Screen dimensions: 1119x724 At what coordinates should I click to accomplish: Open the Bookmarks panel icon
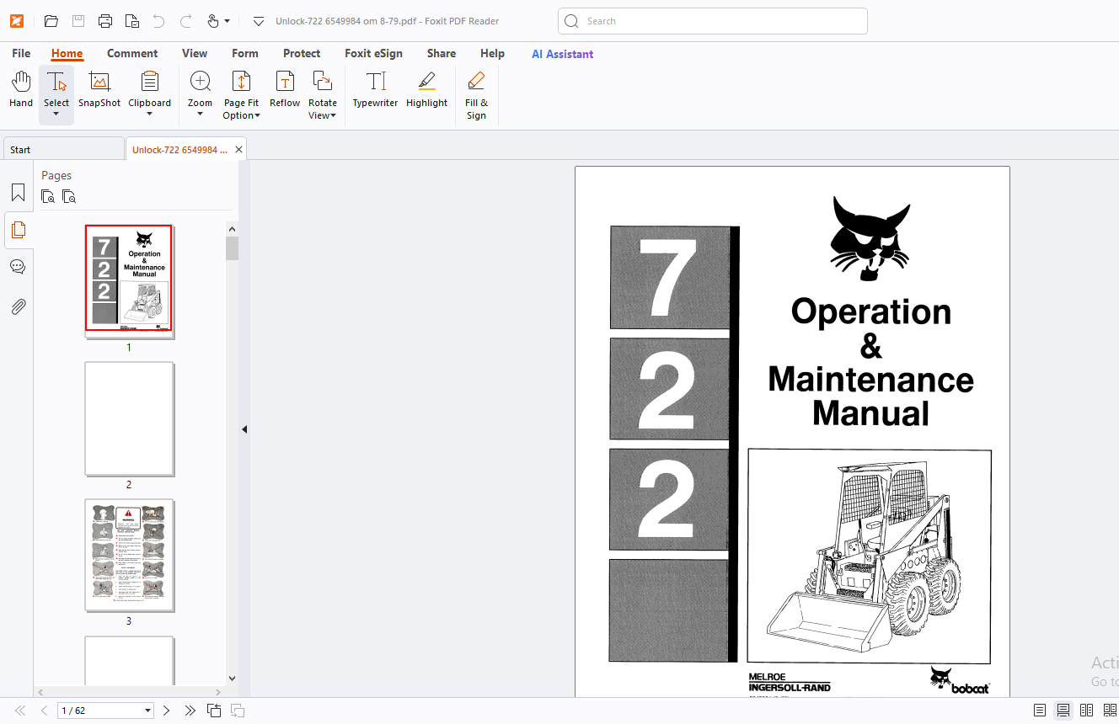(x=18, y=192)
